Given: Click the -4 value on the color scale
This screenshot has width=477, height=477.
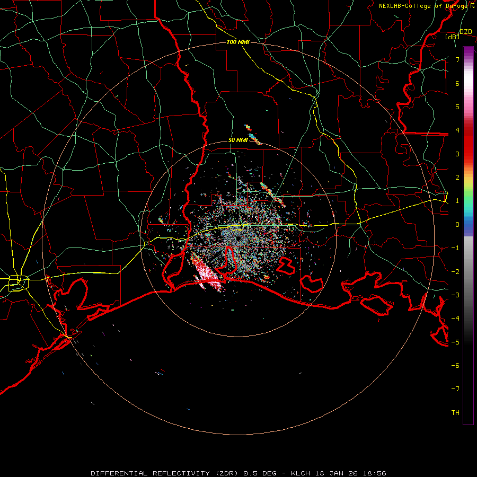Looking at the screenshot, I should 455,319.
